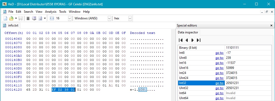Click the Offset(h) column header
The image size is (275, 101).
14,33
